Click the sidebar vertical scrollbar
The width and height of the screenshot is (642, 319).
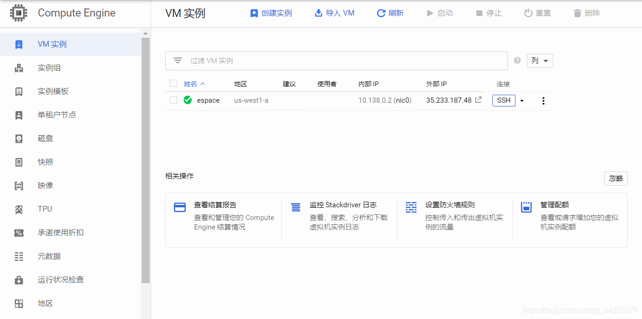145,160
